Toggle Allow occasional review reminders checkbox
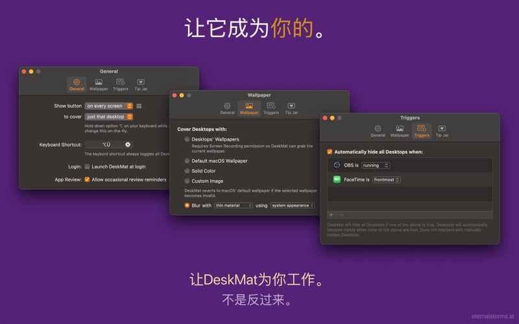Screen dimensions: 519x324 (87, 179)
